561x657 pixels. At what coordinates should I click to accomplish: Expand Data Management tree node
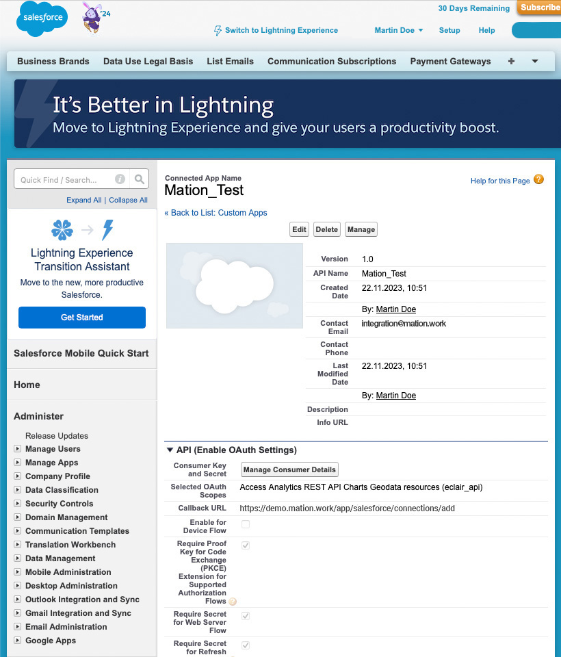18,558
